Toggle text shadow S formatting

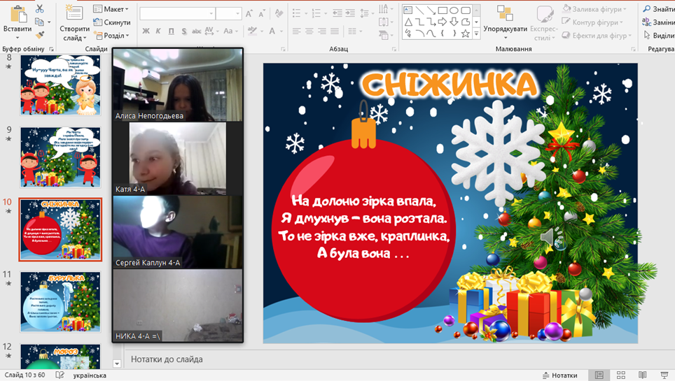point(184,31)
